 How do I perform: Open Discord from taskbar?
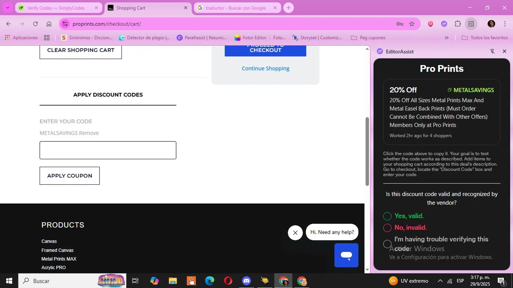point(247,281)
